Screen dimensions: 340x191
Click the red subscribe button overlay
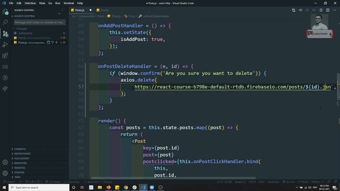pos(320,34)
